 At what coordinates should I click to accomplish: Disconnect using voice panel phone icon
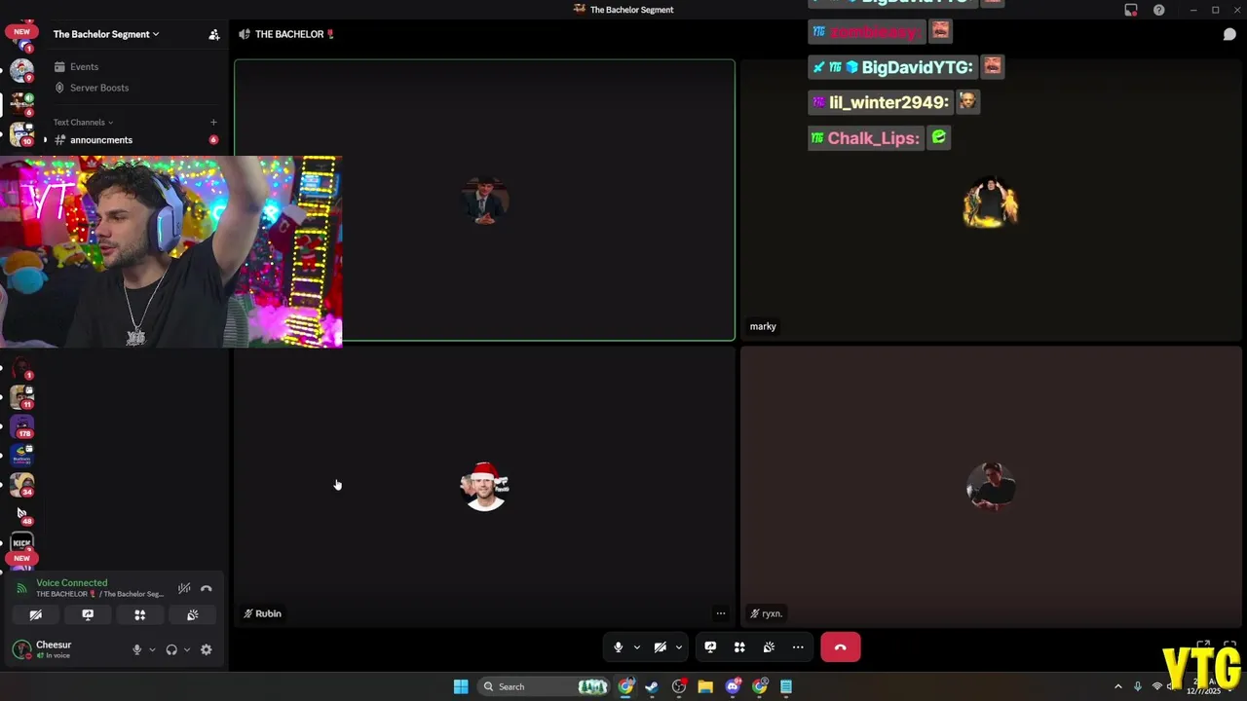pyautogui.click(x=207, y=588)
